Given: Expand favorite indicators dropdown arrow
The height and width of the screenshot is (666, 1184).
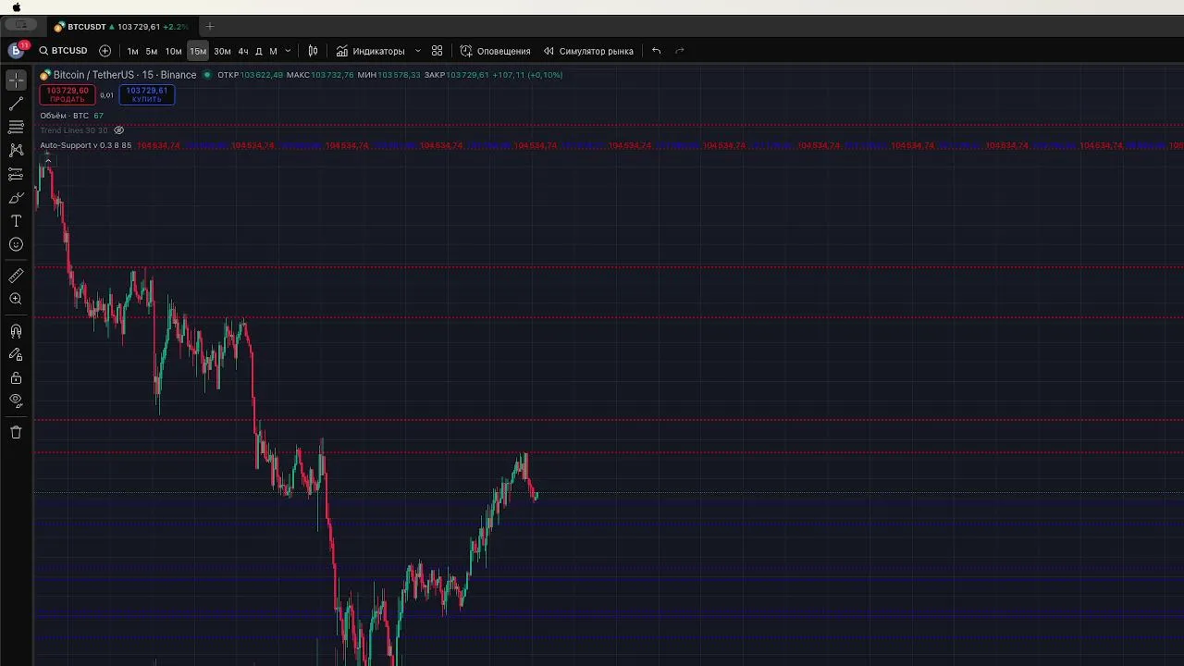Looking at the screenshot, I should pyautogui.click(x=418, y=51).
